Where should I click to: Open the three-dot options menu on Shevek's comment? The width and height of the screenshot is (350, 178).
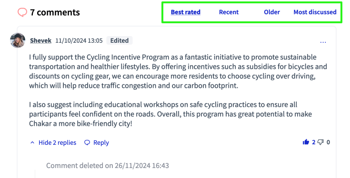pyautogui.click(x=323, y=42)
